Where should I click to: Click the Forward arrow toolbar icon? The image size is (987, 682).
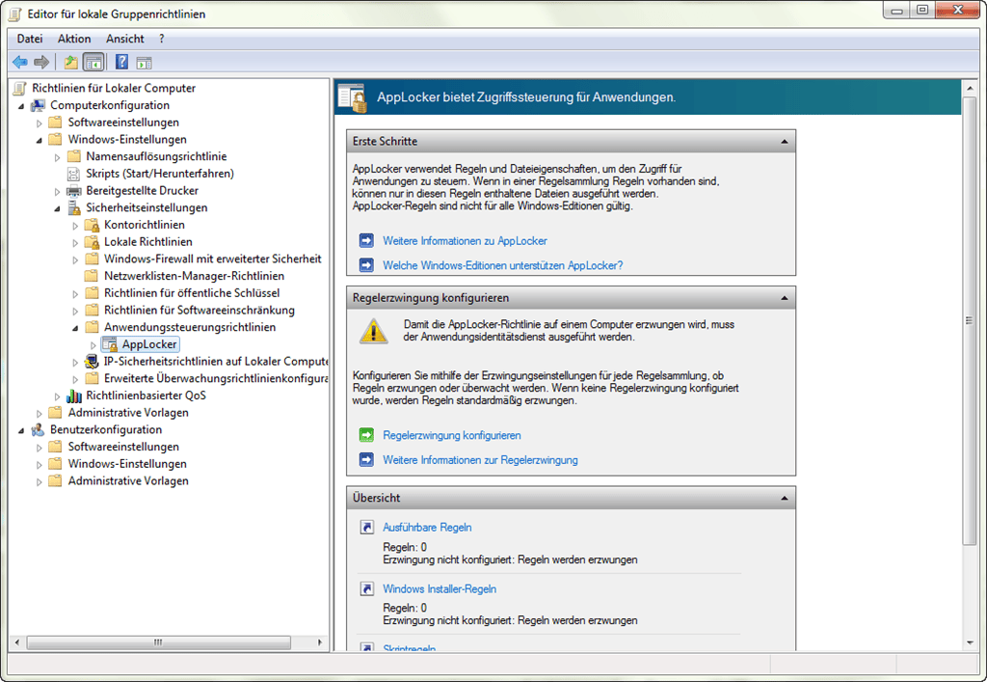[x=41, y=63]
